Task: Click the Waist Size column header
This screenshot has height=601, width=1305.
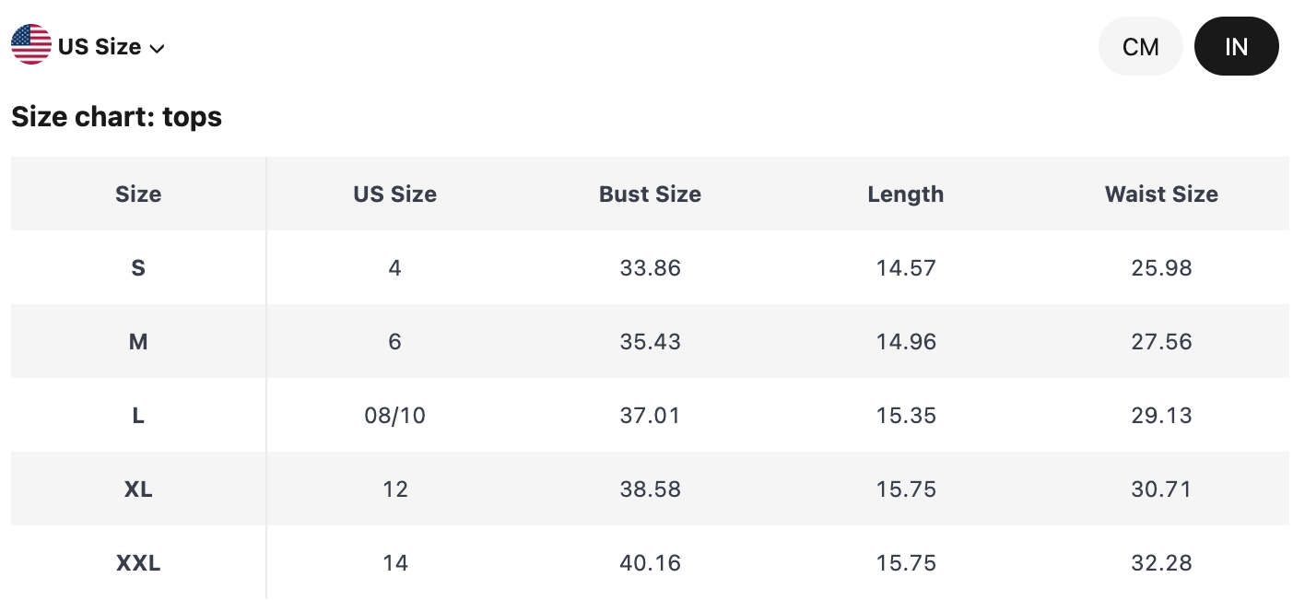Action: (x=1161, y=194)
